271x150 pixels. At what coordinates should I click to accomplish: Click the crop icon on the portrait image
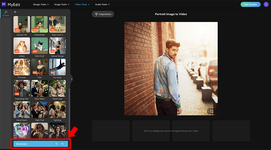212,111
